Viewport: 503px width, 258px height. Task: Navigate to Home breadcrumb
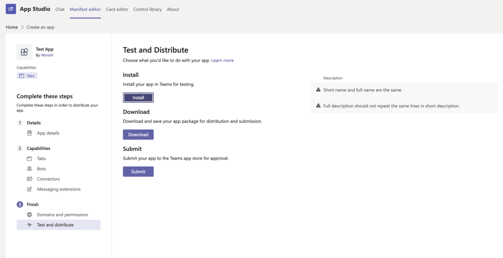point(12,27)
